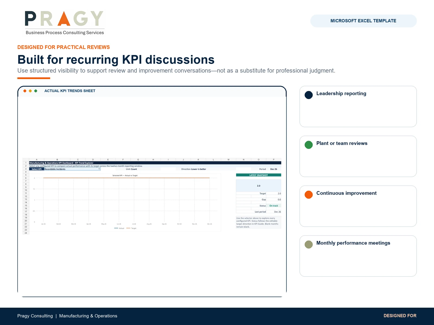Click the 'On track' status cell
Screen dimensions: 434x325
[x=274, y=206]
